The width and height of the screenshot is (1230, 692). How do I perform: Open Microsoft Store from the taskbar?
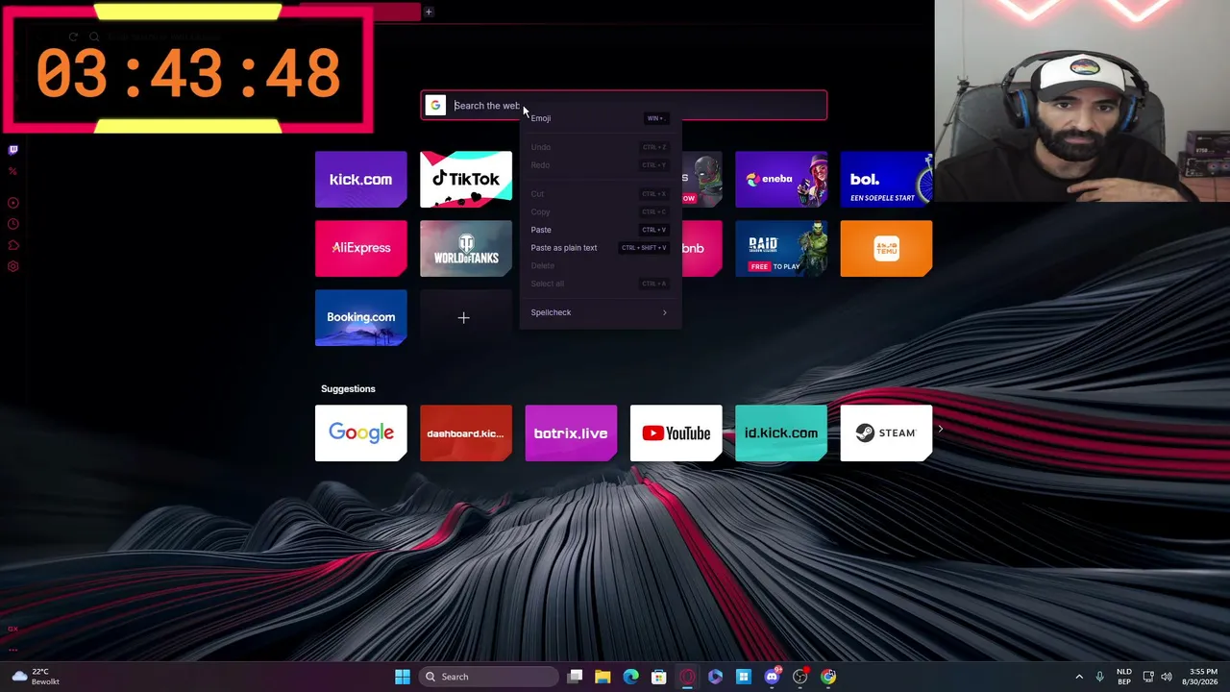(x=658, y=677)
